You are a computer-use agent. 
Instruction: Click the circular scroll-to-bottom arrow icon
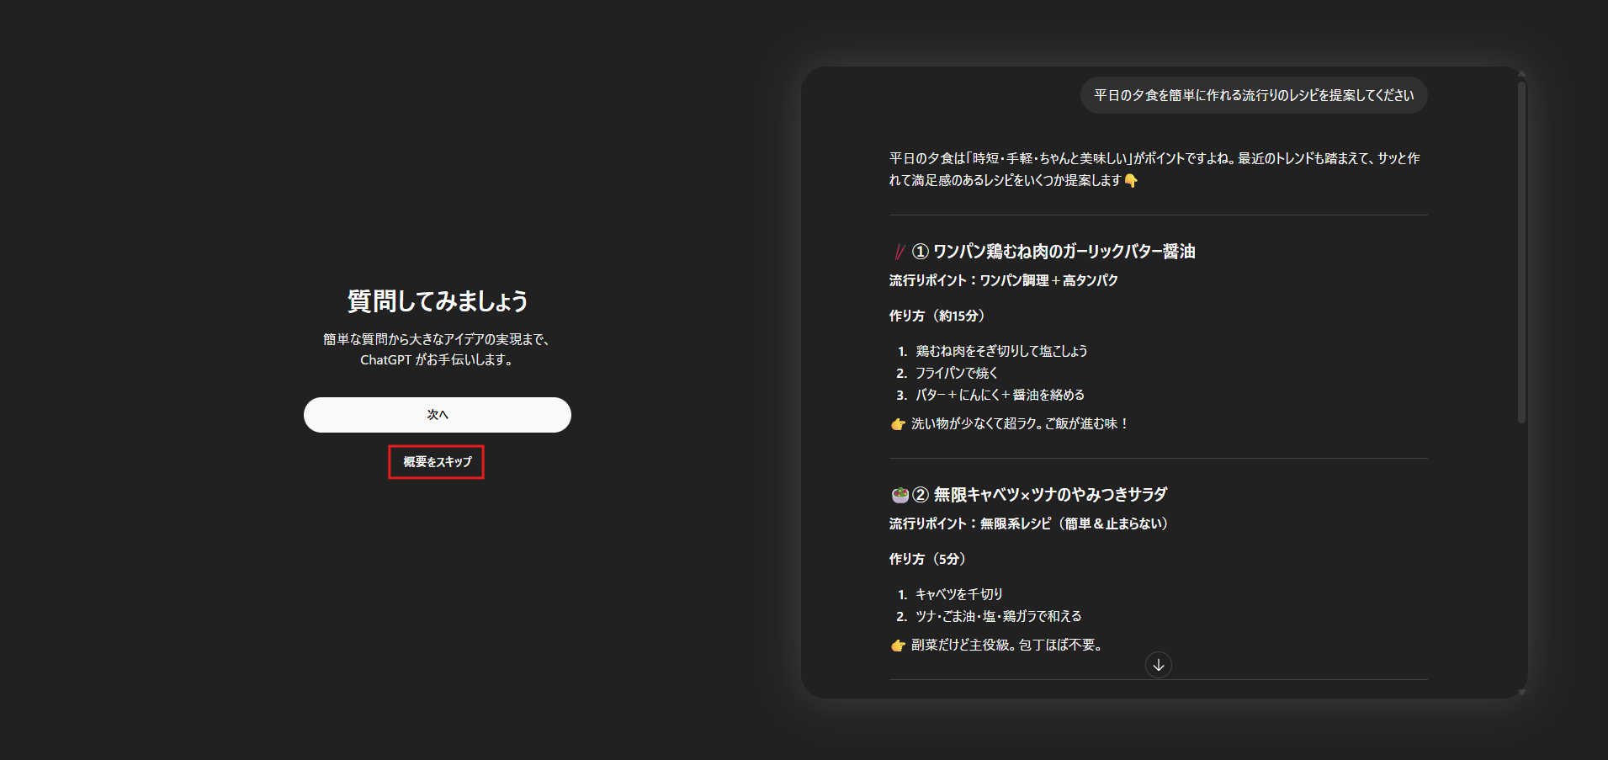[1158, 665]
